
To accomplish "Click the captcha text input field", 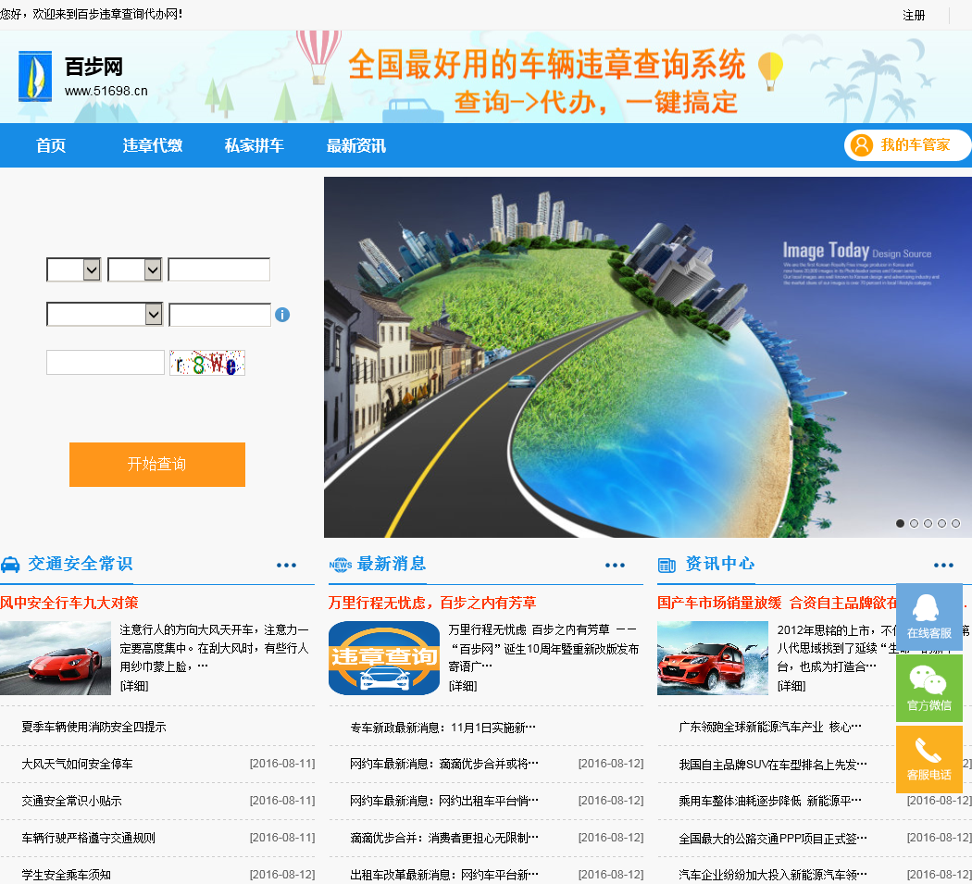I will (106, 363).
